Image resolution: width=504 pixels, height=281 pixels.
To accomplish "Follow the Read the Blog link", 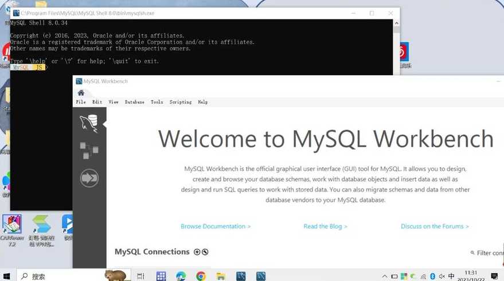I will [325, 227].
